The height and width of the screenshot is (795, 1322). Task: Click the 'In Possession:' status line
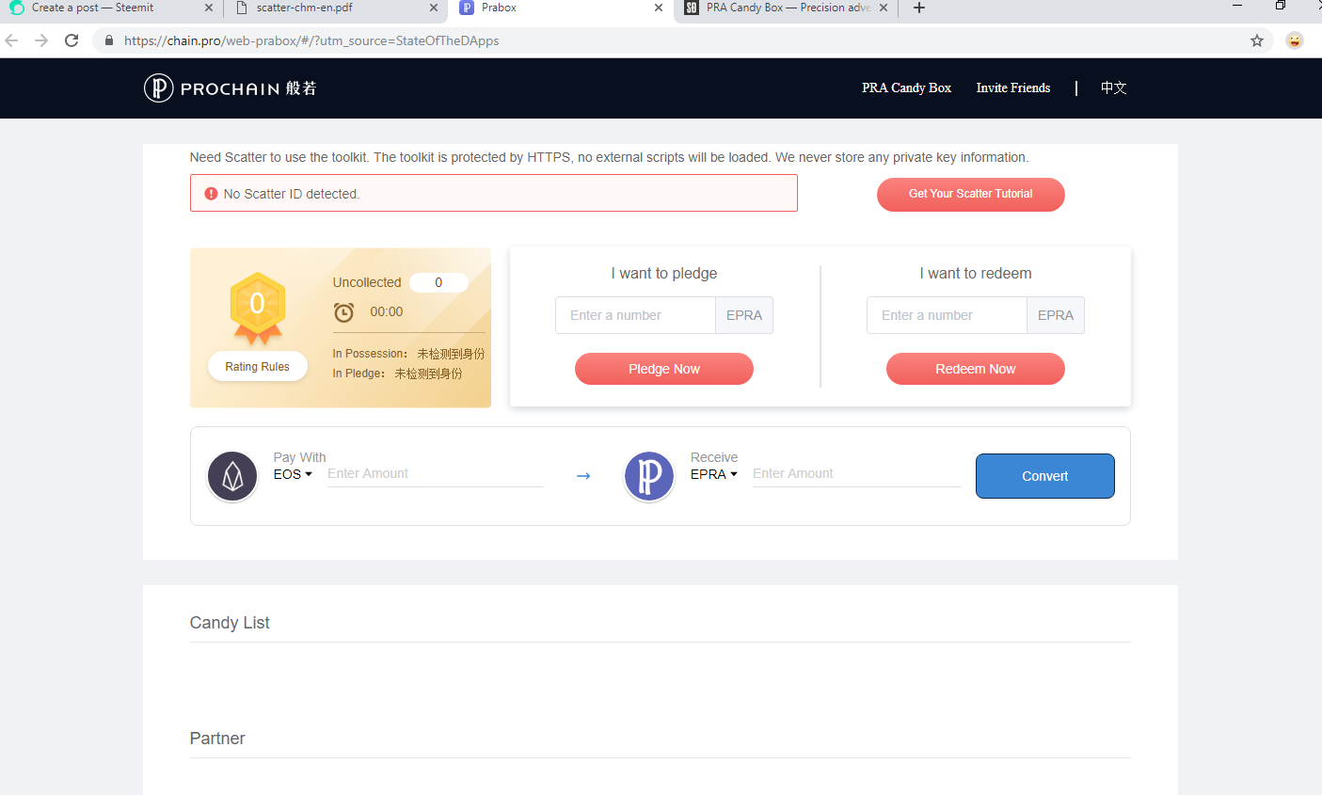click(408, 354)
